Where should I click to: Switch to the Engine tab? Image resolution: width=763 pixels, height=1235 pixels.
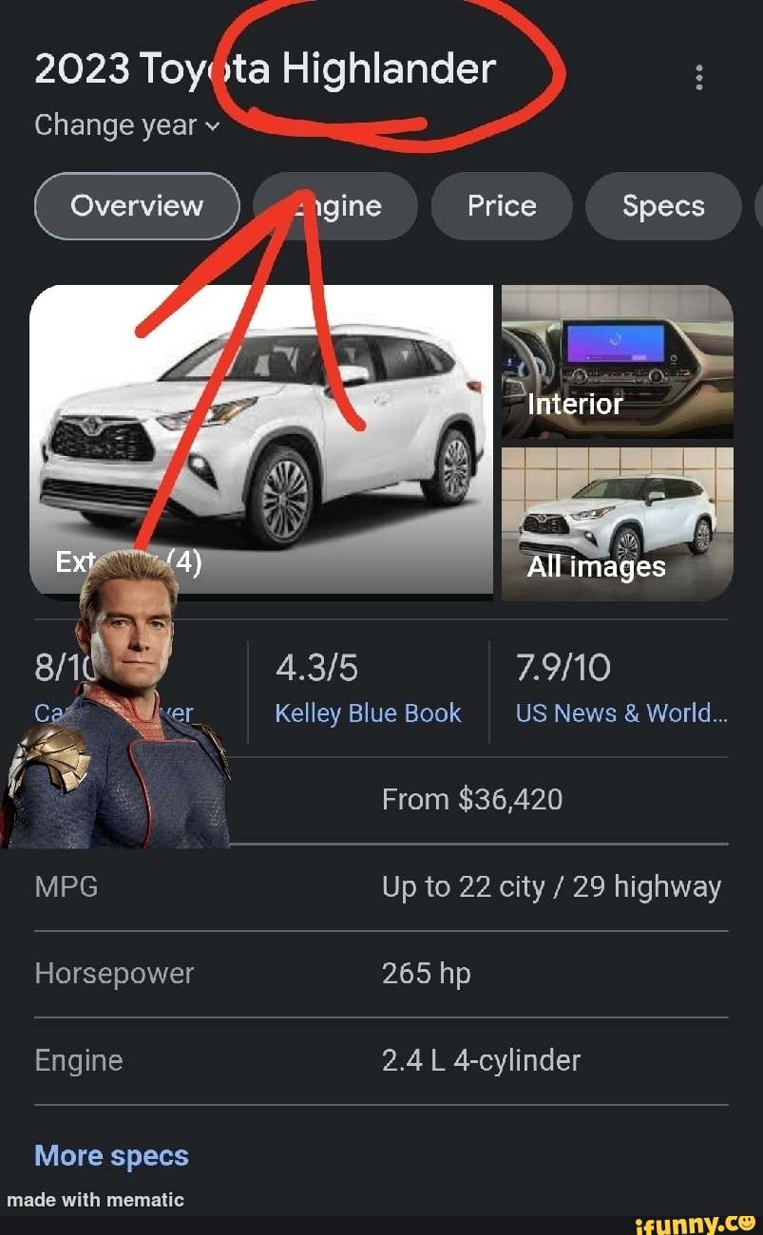click(x=335, y=206)
